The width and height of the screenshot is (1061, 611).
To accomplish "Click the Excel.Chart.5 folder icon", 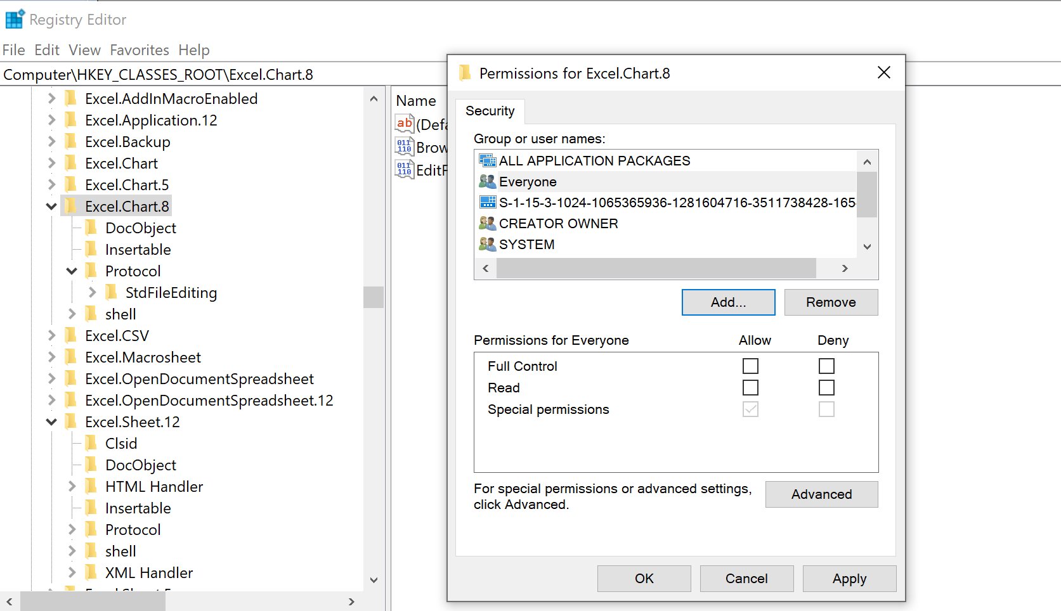I will [x=71, y=184].
